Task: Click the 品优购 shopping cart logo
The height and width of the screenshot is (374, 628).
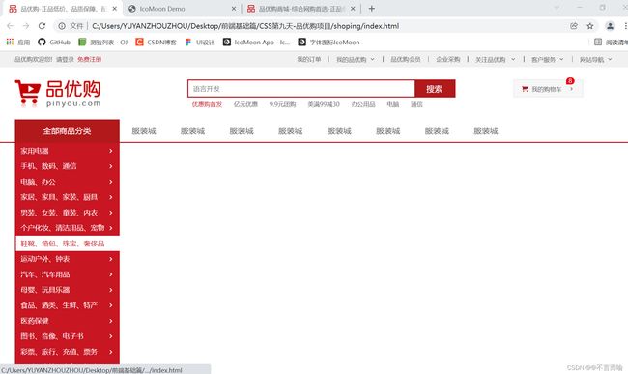Action: click(58, 94)
